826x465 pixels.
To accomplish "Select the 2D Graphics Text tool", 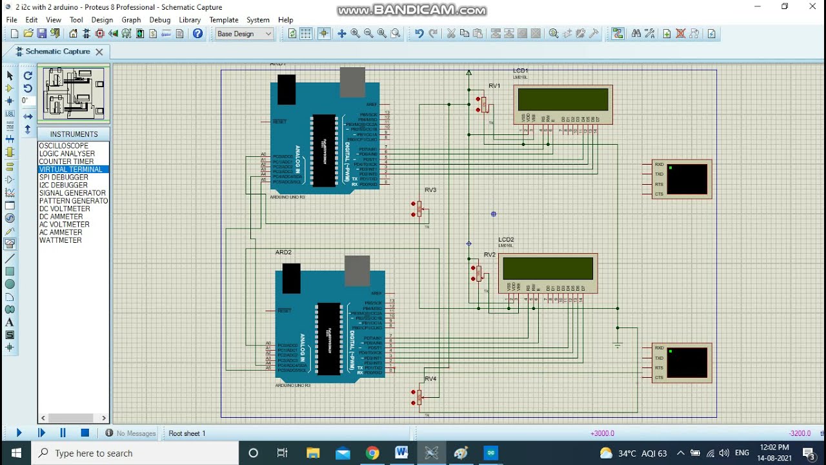I will point(10,322).
